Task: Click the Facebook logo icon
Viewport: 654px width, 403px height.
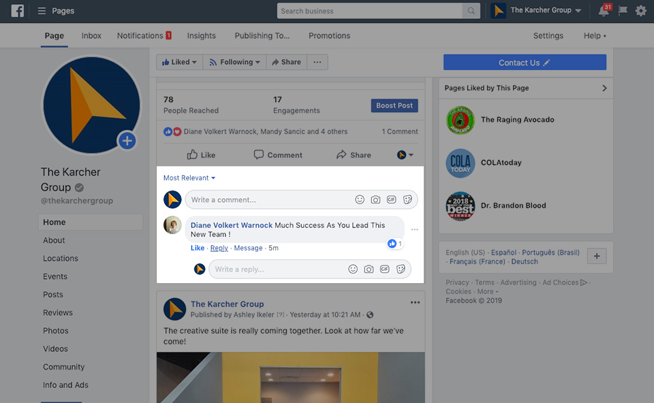Action: [17, 11]
